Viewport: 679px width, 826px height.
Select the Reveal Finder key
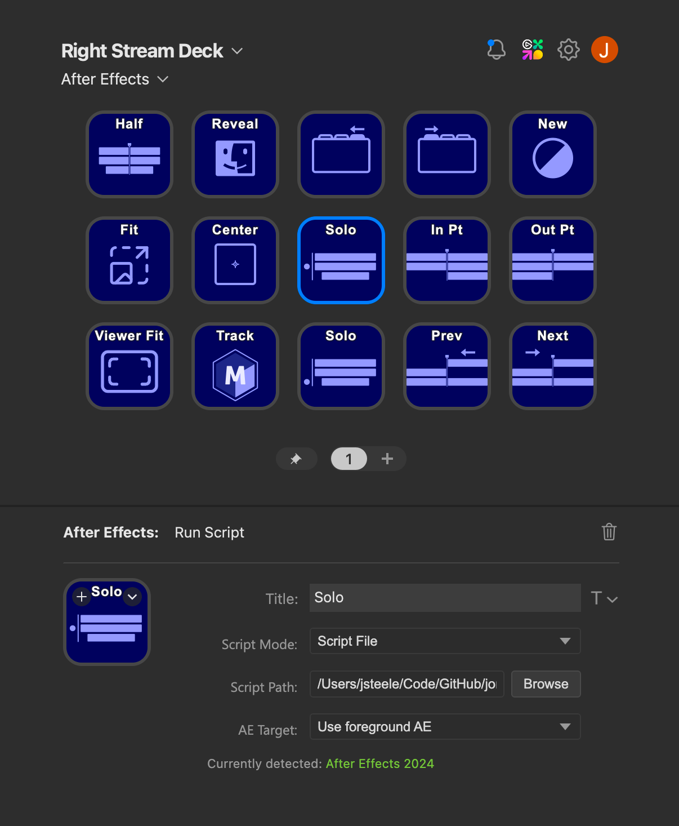coord(235,154)
